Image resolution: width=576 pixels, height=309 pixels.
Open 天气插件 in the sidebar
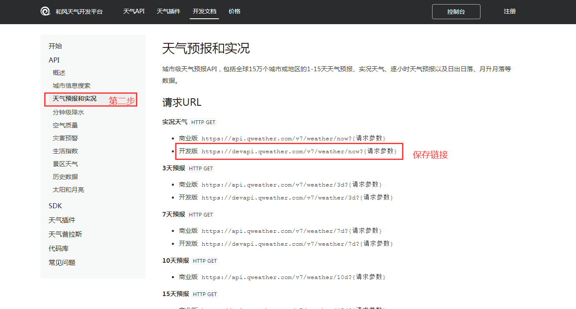[62, 220]
